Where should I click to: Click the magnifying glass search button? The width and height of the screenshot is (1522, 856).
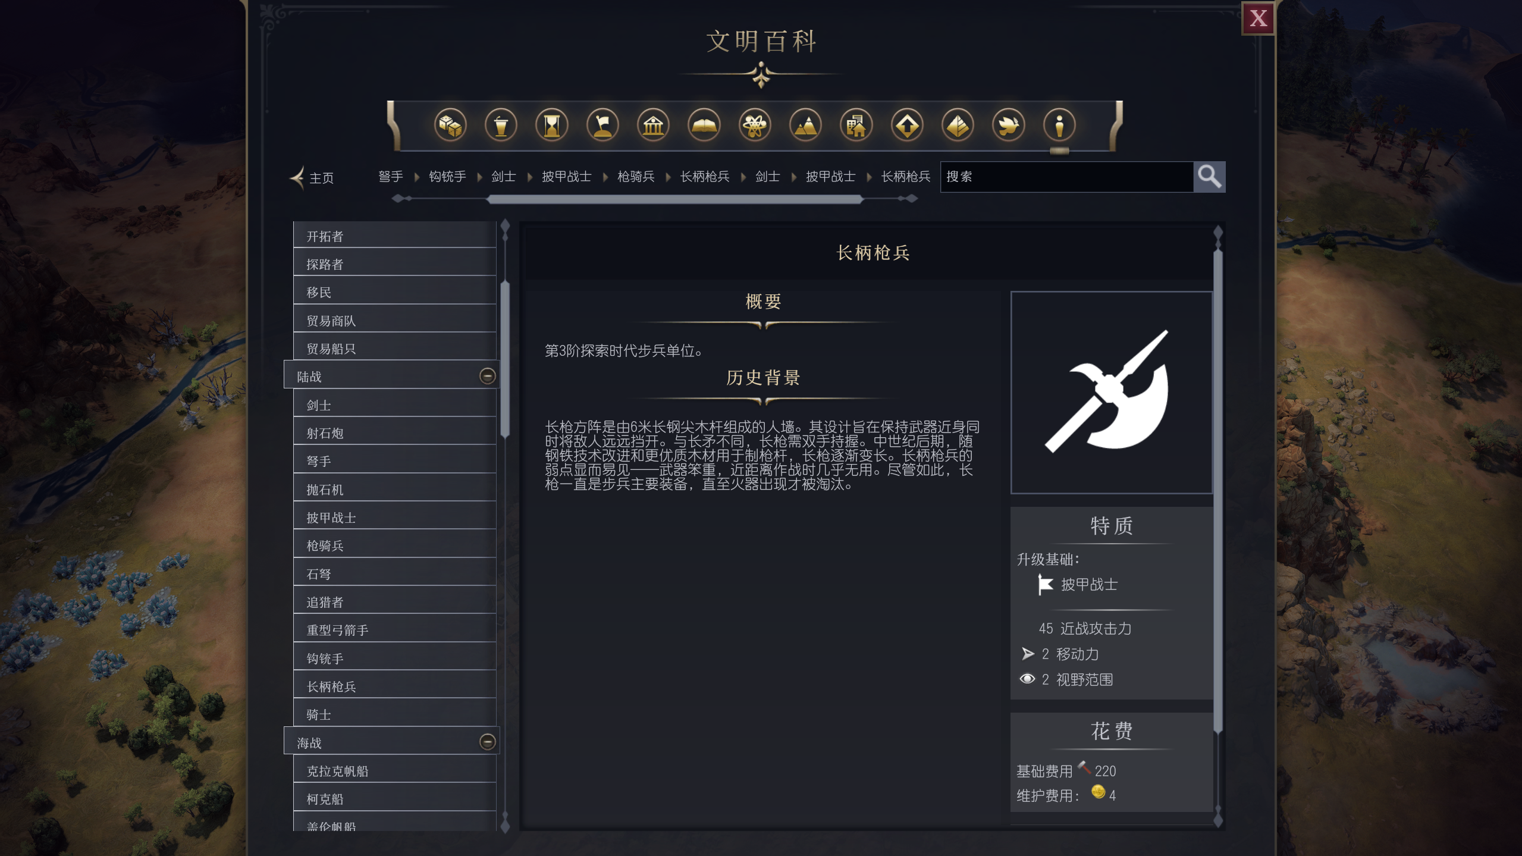1209,177
